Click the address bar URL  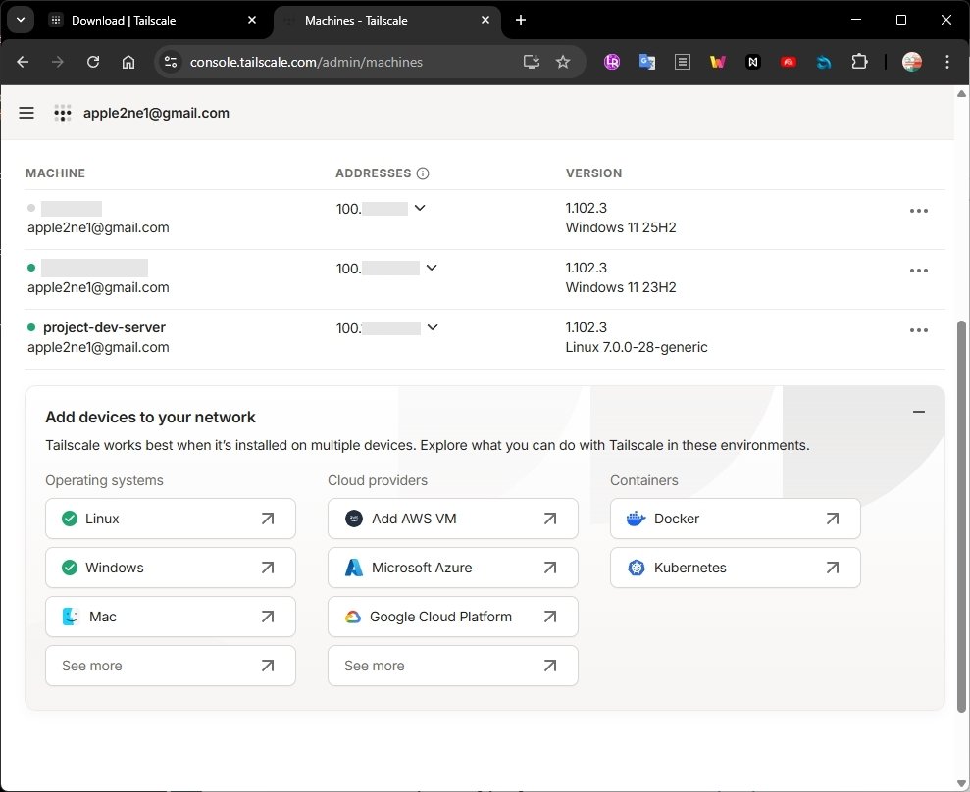(306, 62)
